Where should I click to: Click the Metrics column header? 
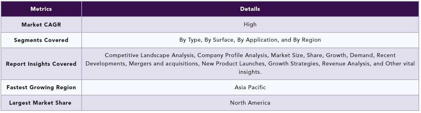point(41,9)
